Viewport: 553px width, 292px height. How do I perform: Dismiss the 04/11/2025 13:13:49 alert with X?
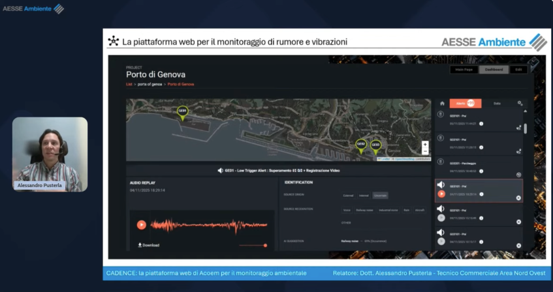(x=518, y=222)
